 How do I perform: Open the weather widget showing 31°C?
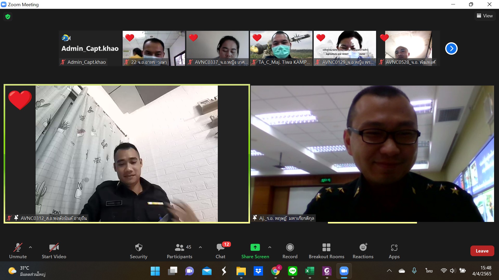pos(27,271)
